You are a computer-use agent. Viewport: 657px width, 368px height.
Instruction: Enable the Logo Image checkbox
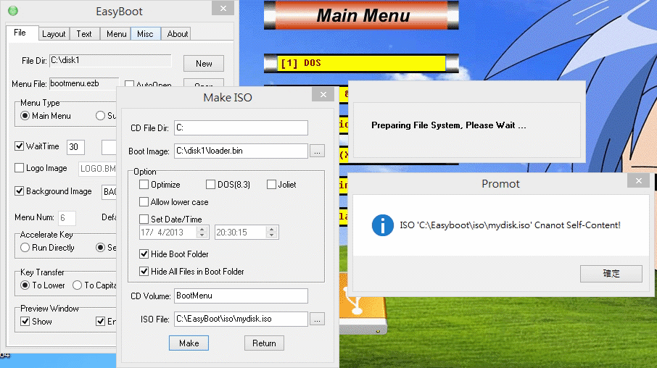pyautogui.click(x=20, y=168)
